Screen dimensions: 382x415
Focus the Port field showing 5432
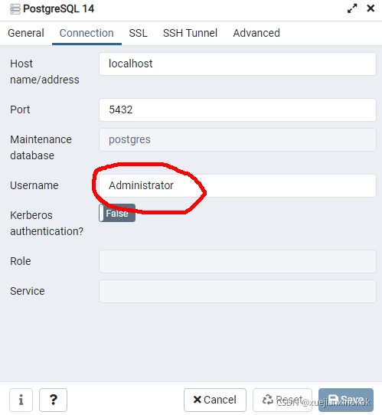coord(237,109)
